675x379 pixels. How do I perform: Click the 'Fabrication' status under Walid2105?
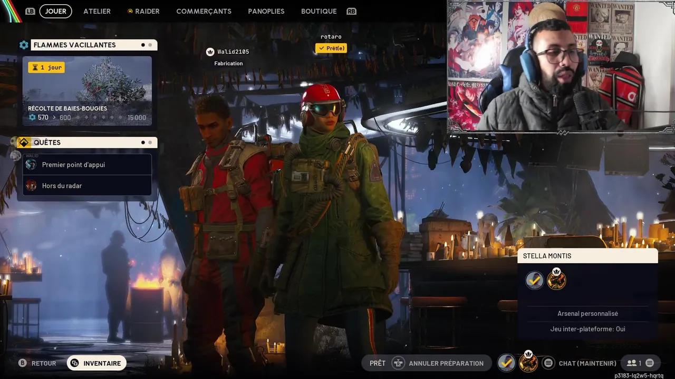click(x=228, y=63)
